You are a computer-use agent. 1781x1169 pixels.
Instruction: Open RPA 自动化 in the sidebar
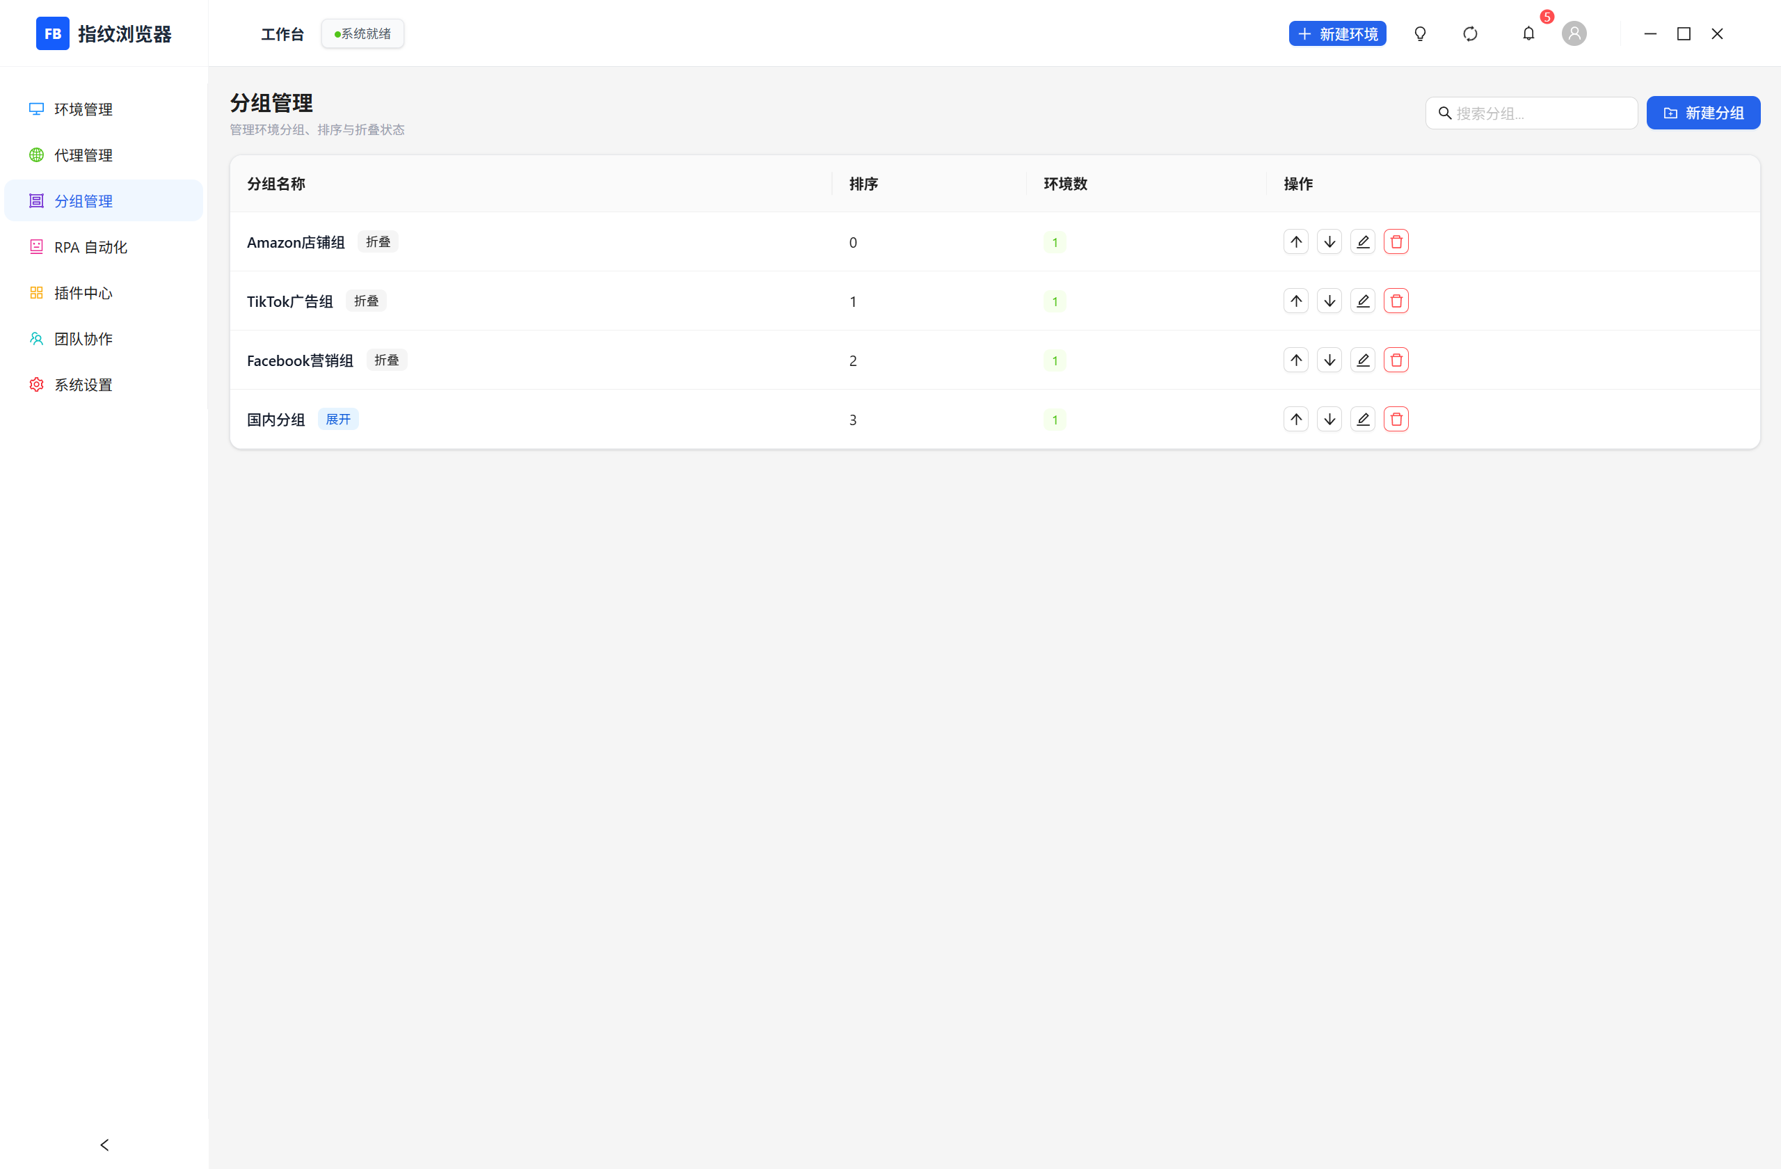coord(104,247)
